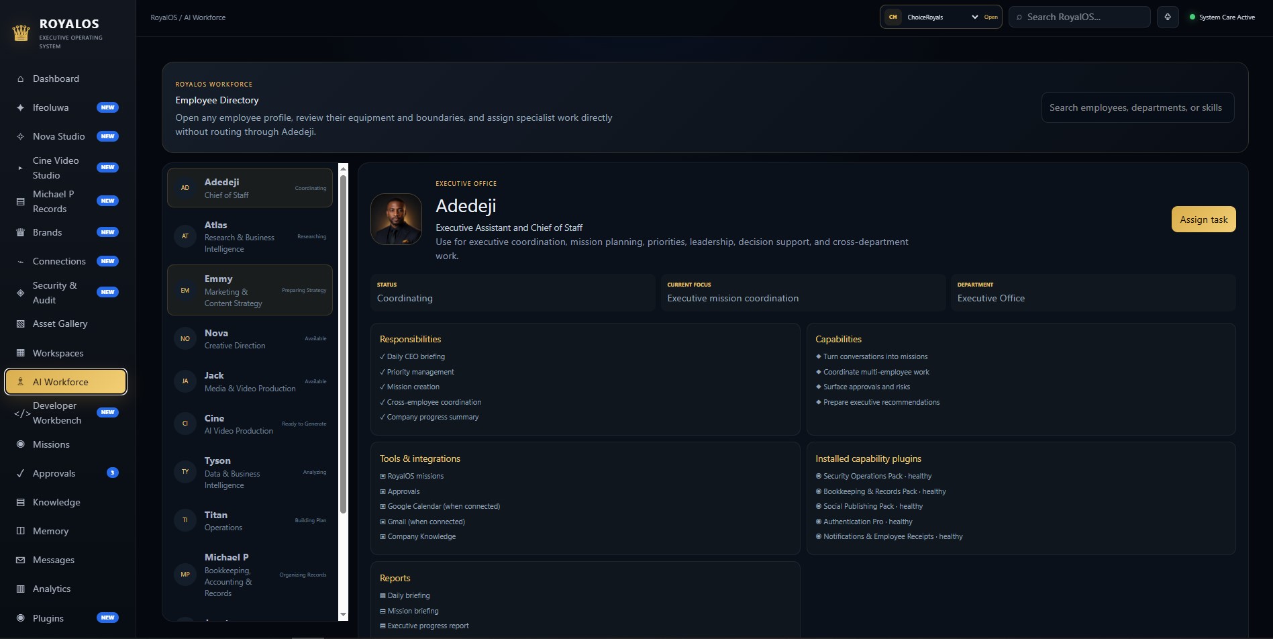Click the Knowledge icon in sidebar

[20, 502]
